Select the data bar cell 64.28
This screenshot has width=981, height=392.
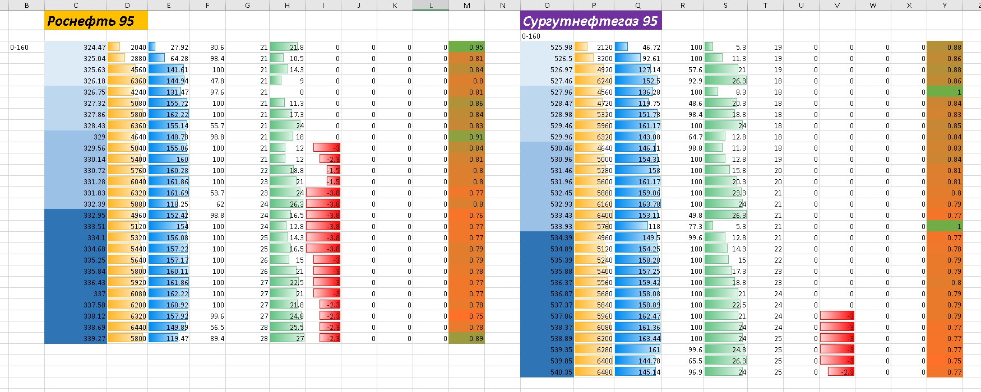[x=169, y=58]
